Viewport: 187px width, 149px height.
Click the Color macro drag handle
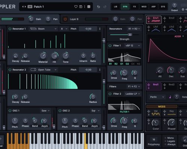tap(148, 120)
